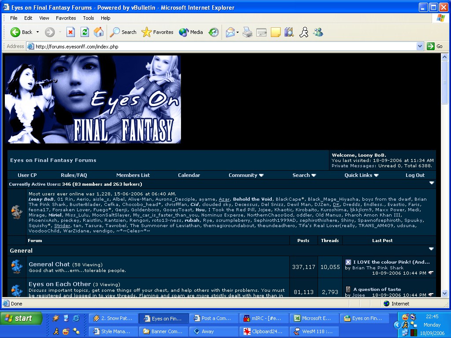Show hidden tray icons with chevron
Viewport: 451px width, 338px height.
point(397,325)
